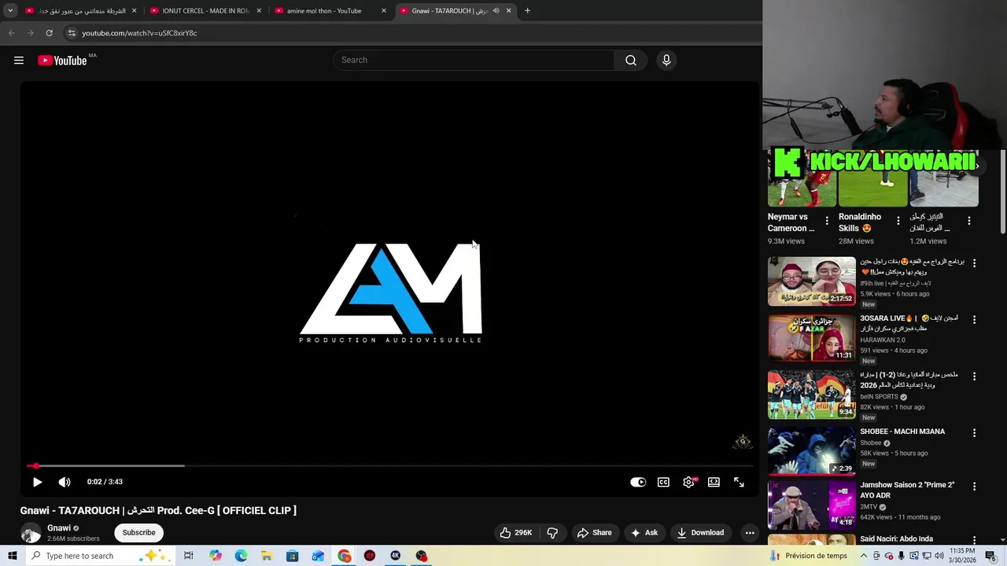Open Task View in taskbar
This screenshot has height=566, width=1007.
(189, 556)
